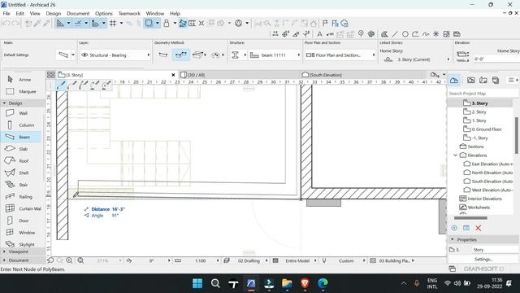Image resolution: width=520 pixels, height=293 pixels.
Task: Delete item with red X in navigator
Action: tap(479, 228)
